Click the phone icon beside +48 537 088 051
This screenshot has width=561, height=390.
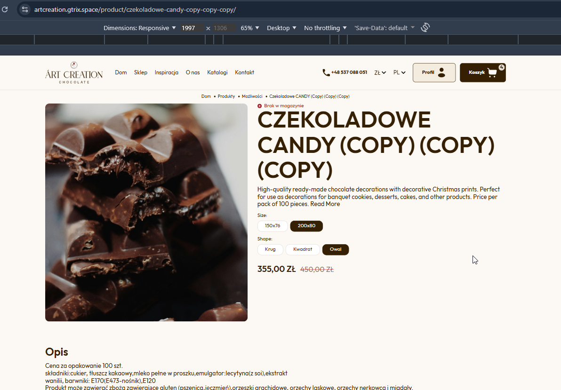326,72
